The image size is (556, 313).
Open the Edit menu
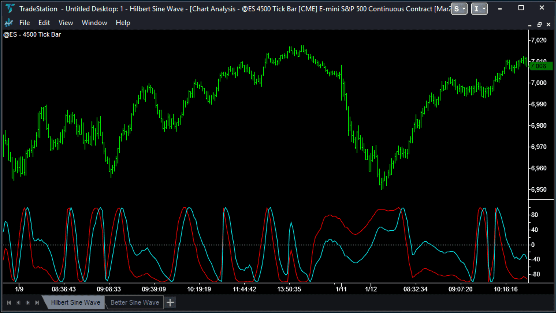coord(44,22)
